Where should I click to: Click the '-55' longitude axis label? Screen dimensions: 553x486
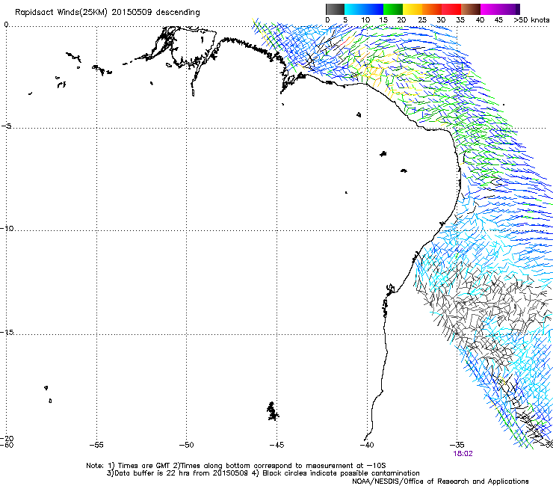tap(96, 445)
